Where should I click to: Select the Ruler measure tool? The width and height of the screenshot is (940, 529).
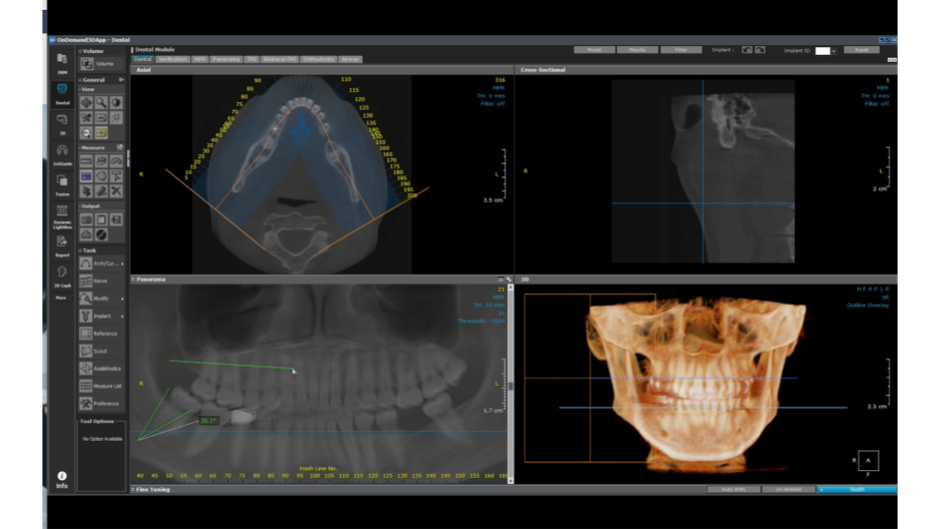[86, 161]
